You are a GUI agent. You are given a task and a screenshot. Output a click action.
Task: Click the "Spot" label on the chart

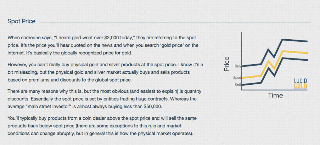pos(237,78)
